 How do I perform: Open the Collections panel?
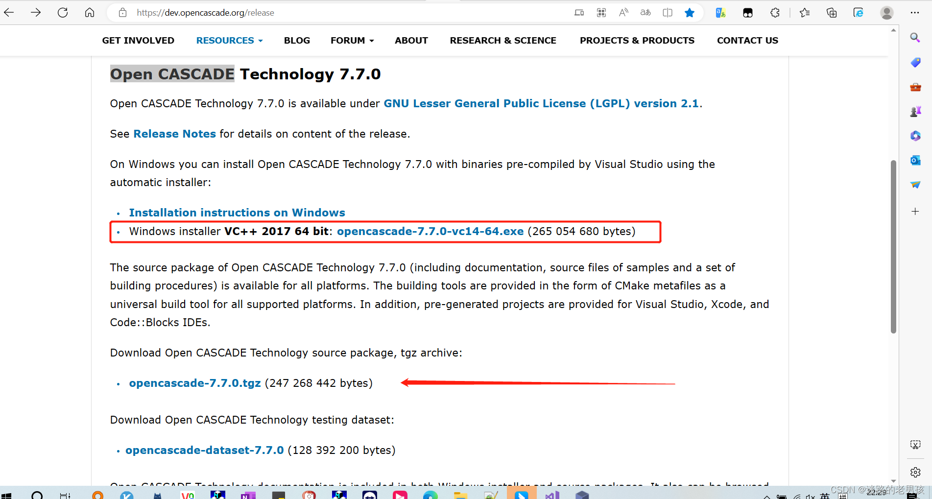coord(832,13)
